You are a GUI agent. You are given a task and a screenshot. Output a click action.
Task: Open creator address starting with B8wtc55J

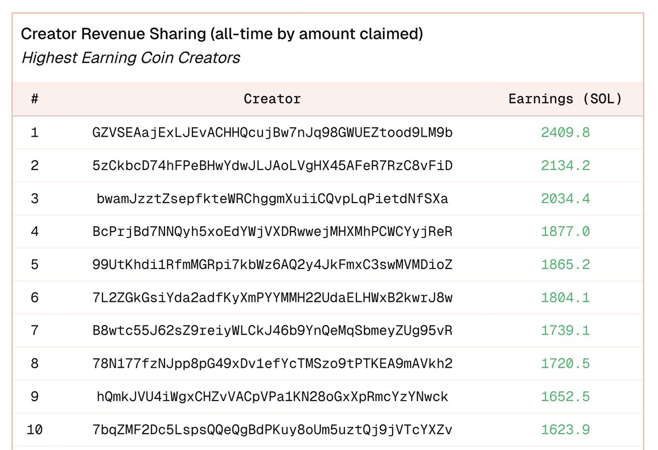273,330
